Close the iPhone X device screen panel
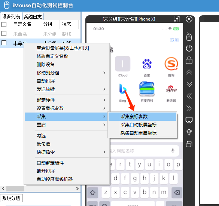 tap(189, 19)
